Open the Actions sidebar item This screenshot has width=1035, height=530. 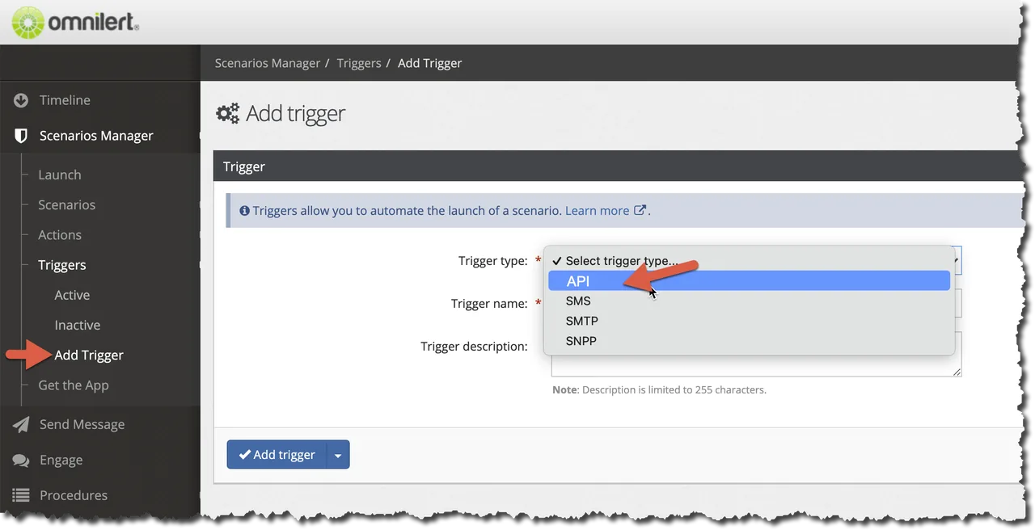point(60,235)
